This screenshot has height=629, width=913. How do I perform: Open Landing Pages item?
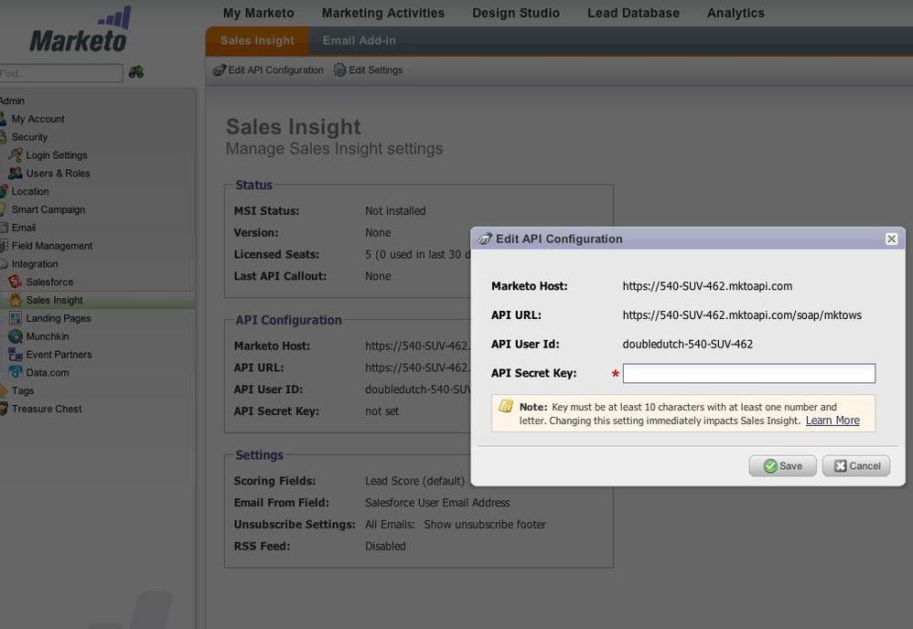pos(59,318)
